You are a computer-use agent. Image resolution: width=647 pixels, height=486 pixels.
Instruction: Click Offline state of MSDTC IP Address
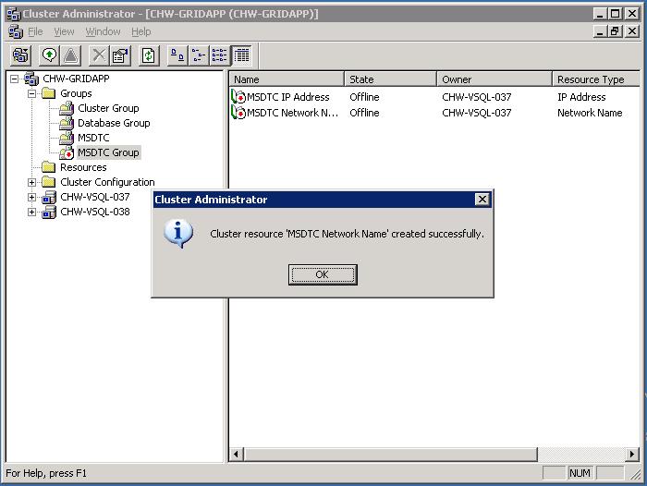tap(364, 97)
